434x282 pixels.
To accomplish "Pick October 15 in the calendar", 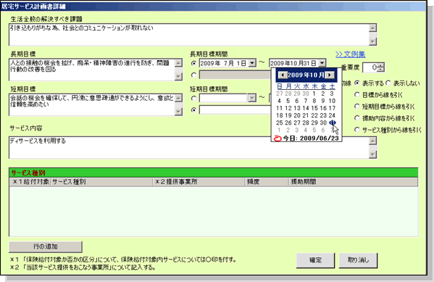I will pos(314,108).
